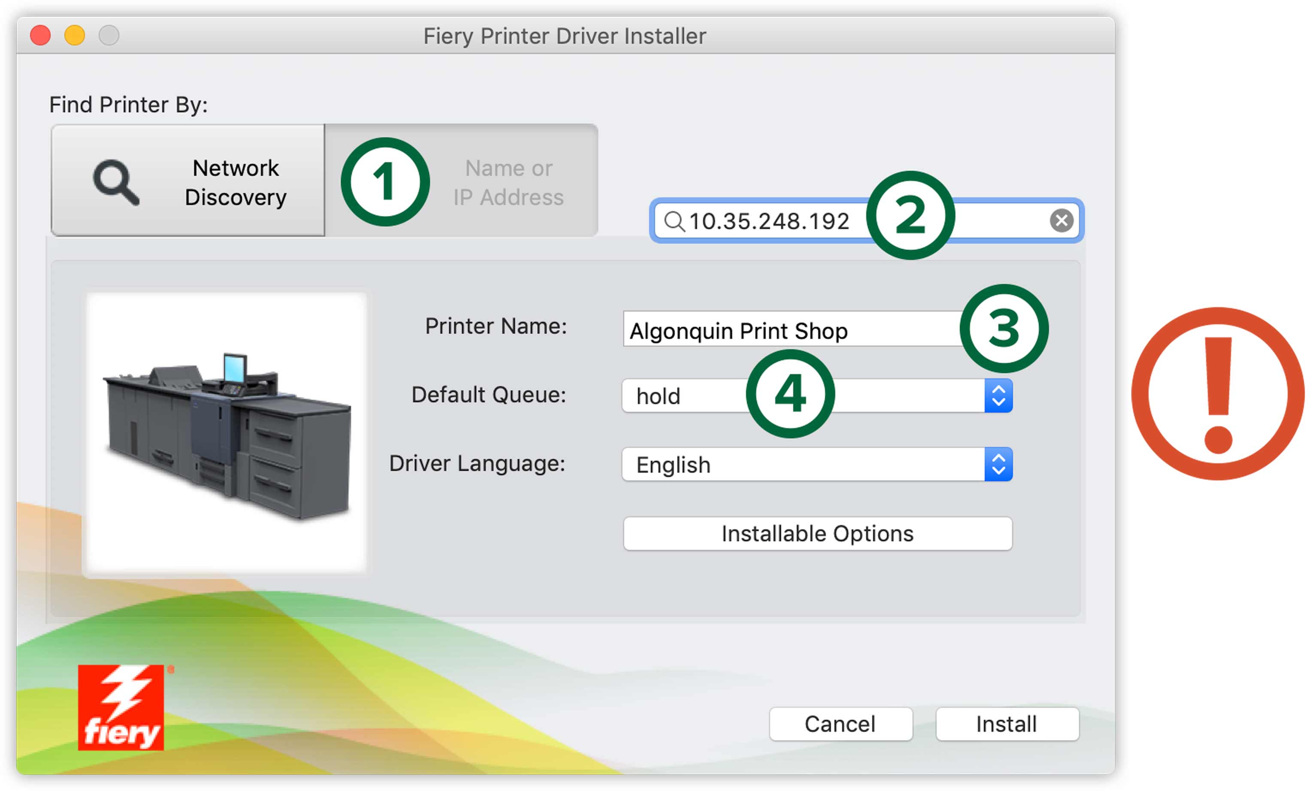Open the Default Queue dropdown
Screen dimensions: 1316x791
point(817,396)
